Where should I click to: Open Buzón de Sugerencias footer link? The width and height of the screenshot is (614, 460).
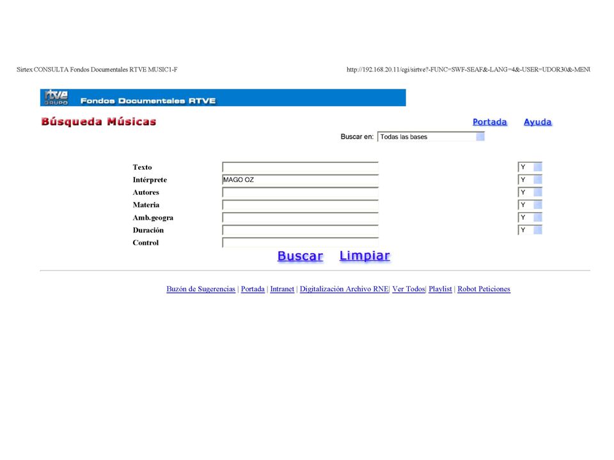[201, 289]
